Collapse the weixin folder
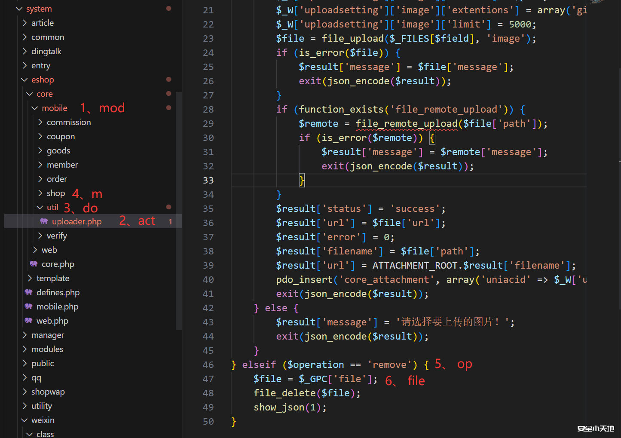The height and width of the screenshot is (438, 621). pos(24,420)
